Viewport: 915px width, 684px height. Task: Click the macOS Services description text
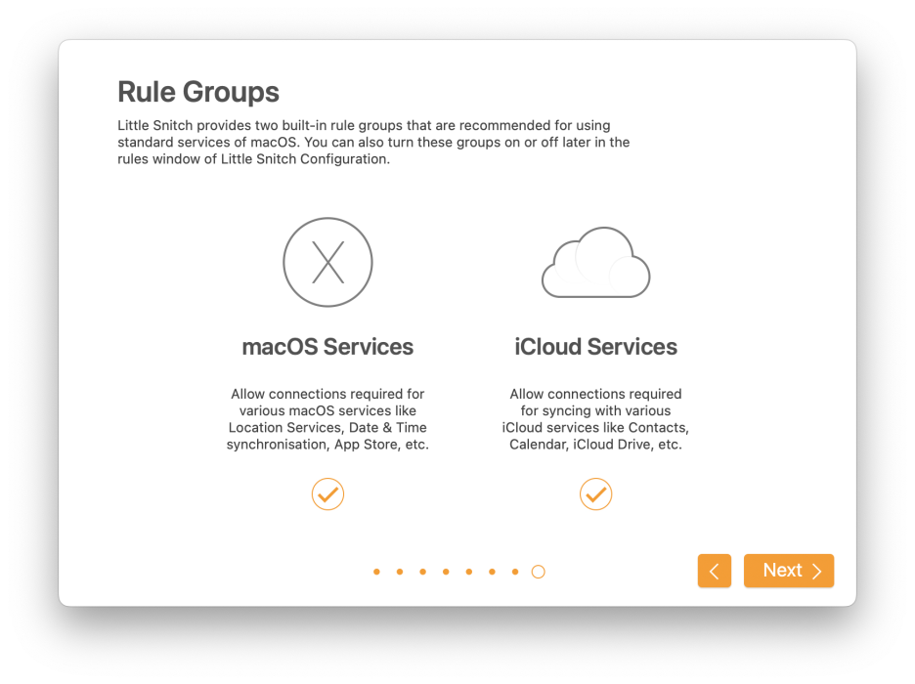[327, 419]
